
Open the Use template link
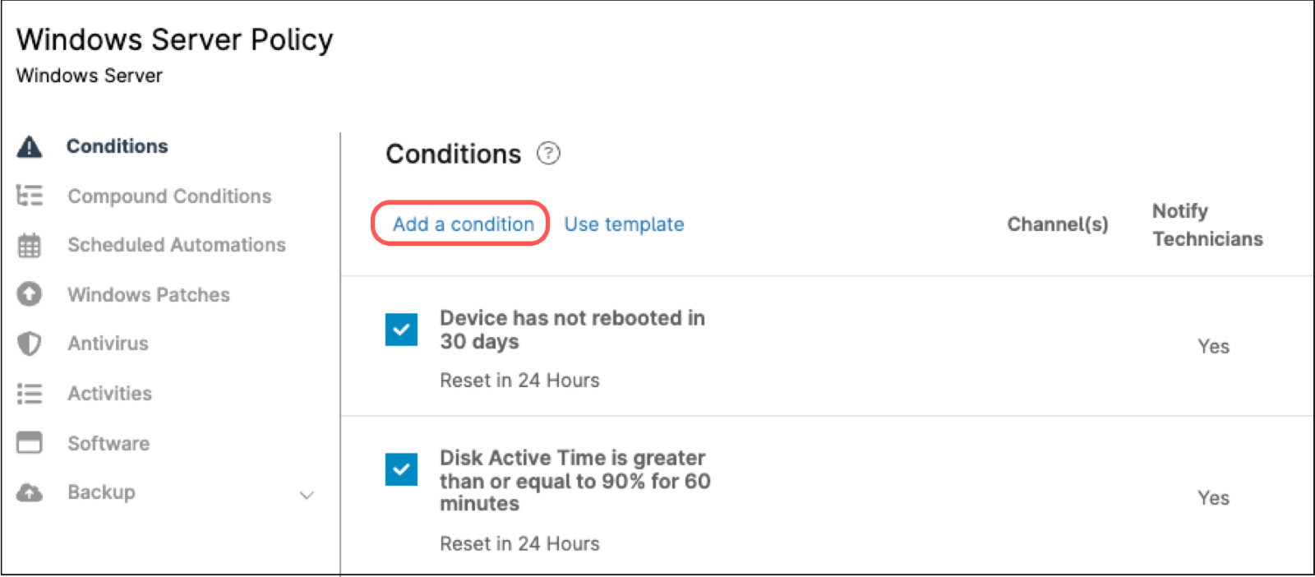coord(624,224)
